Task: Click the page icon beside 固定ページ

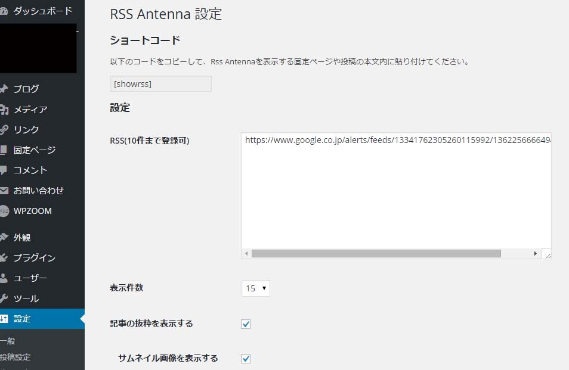Action: pyautogui.click(x=4, y=150)
